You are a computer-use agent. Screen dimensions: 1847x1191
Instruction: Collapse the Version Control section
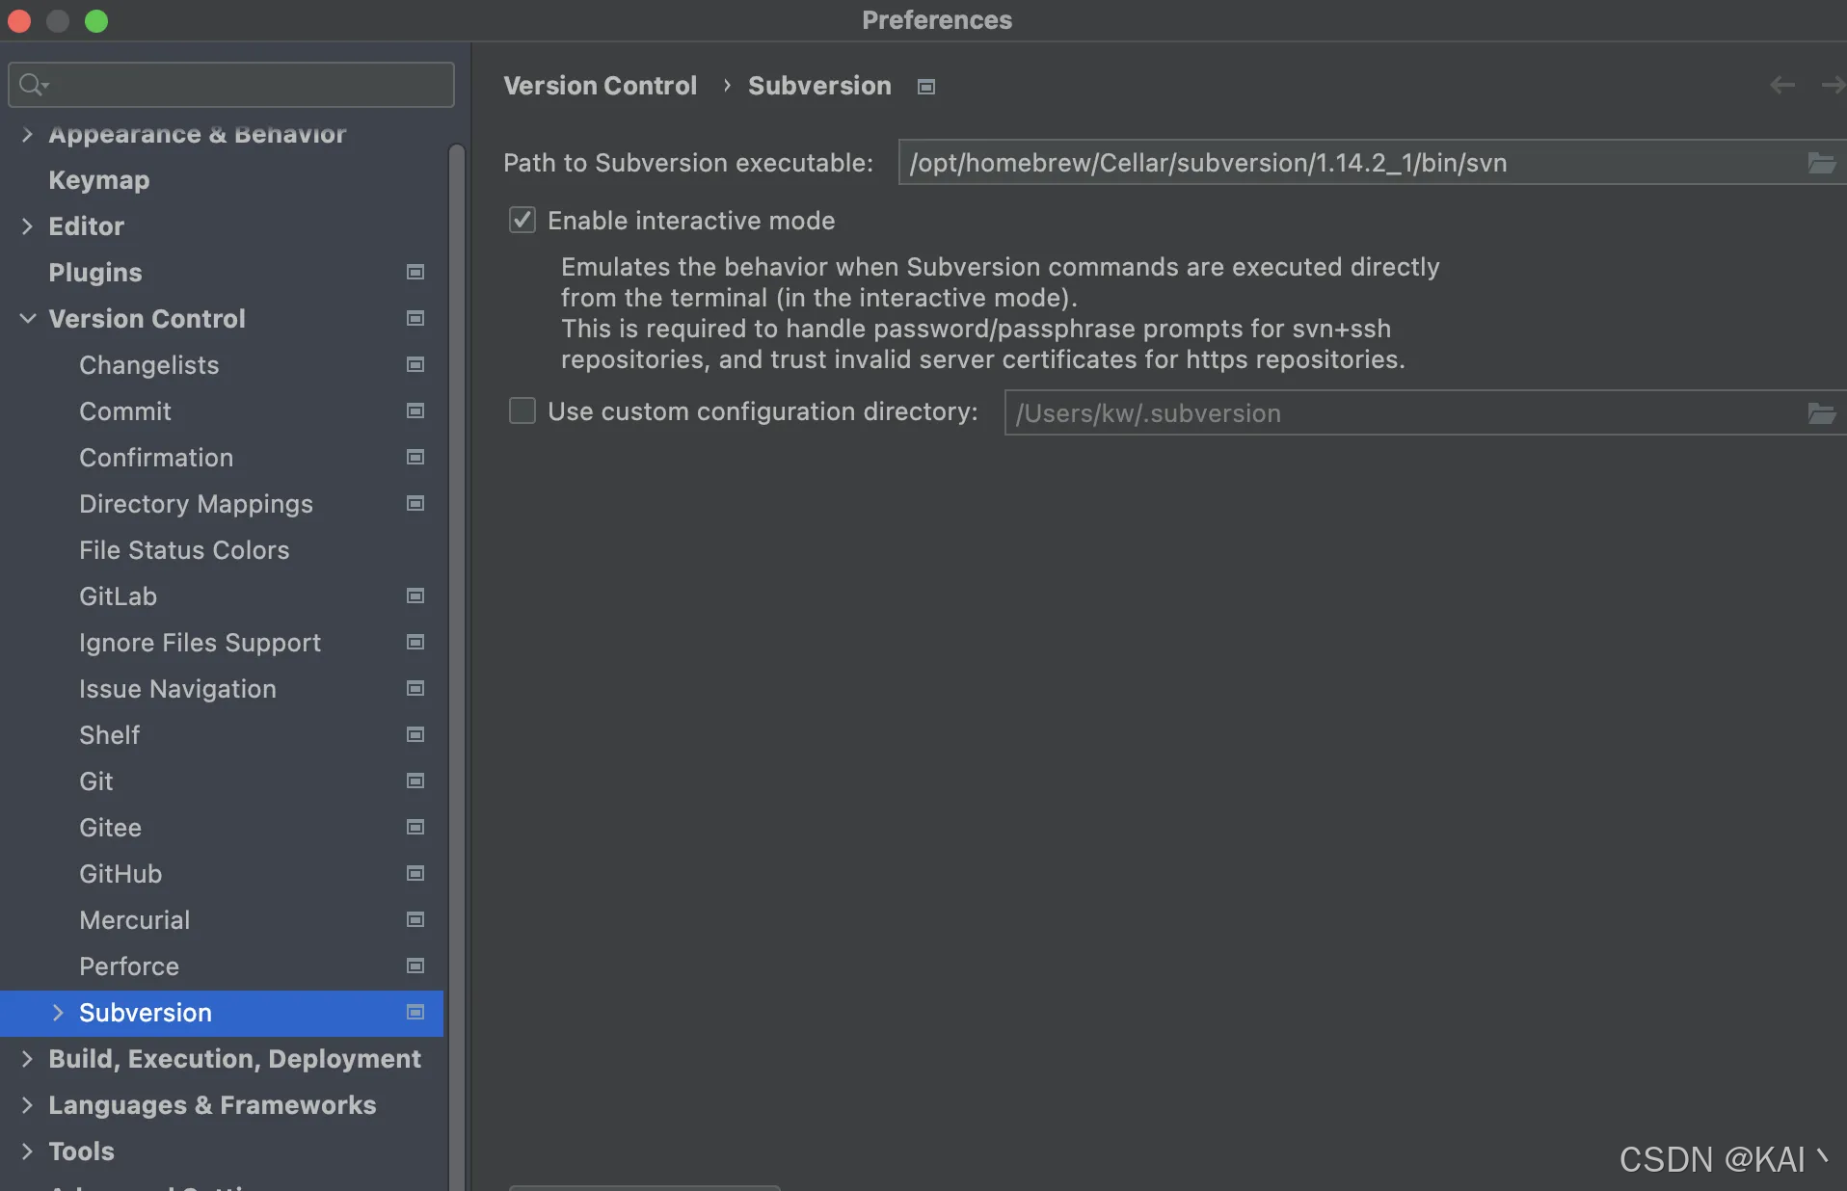27,318
